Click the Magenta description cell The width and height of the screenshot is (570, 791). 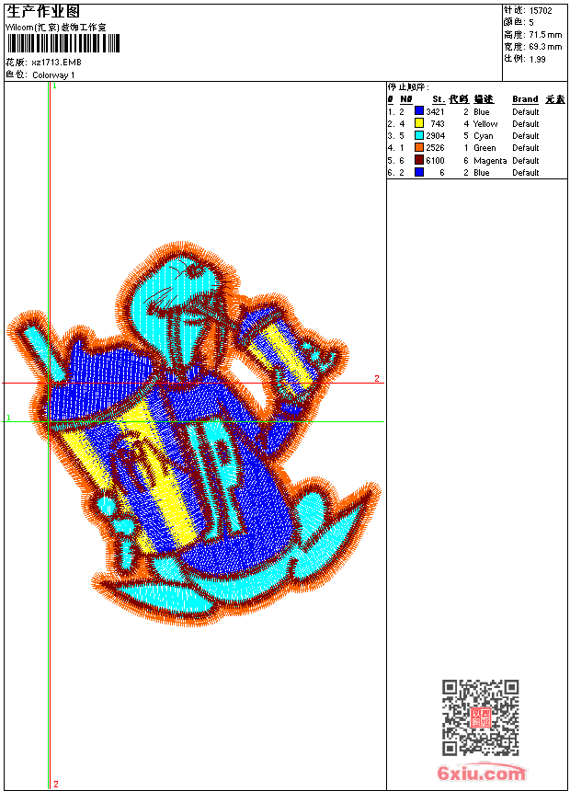click(490, 161)
